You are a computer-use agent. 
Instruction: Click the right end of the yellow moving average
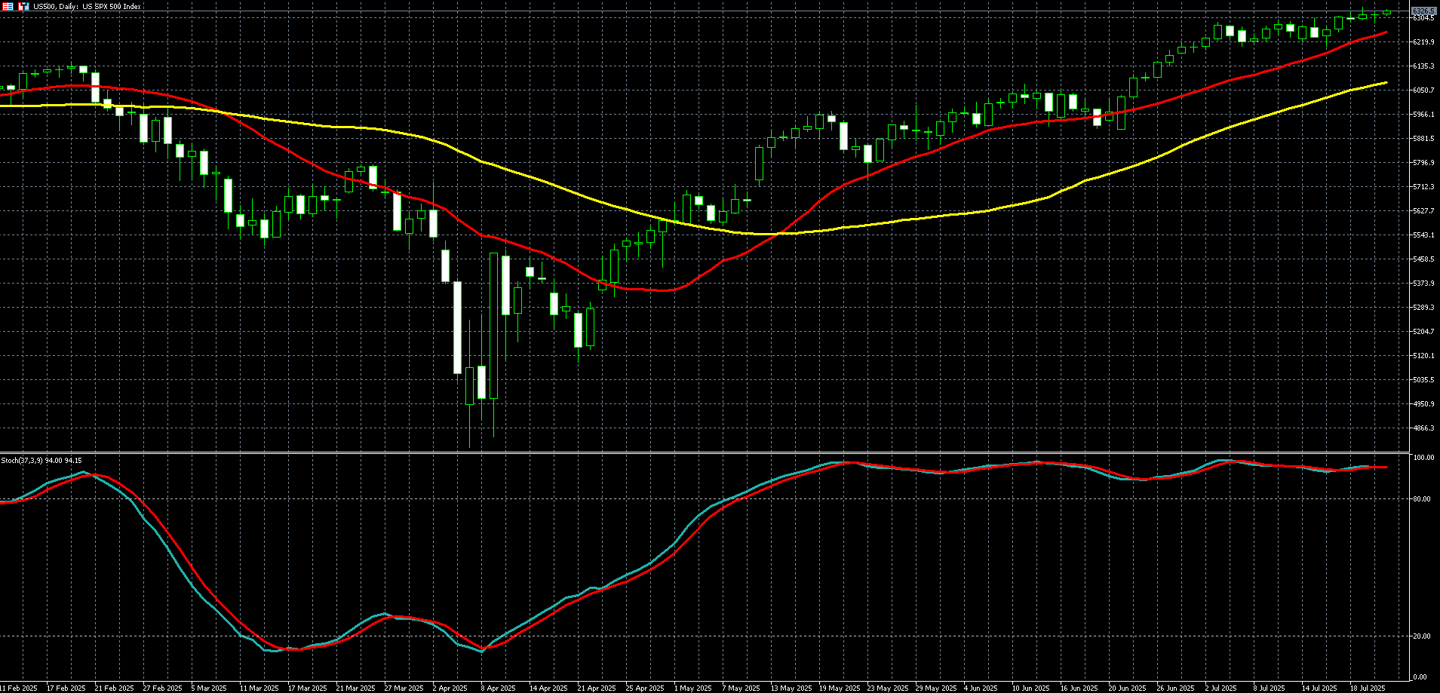pos(1386,82)
